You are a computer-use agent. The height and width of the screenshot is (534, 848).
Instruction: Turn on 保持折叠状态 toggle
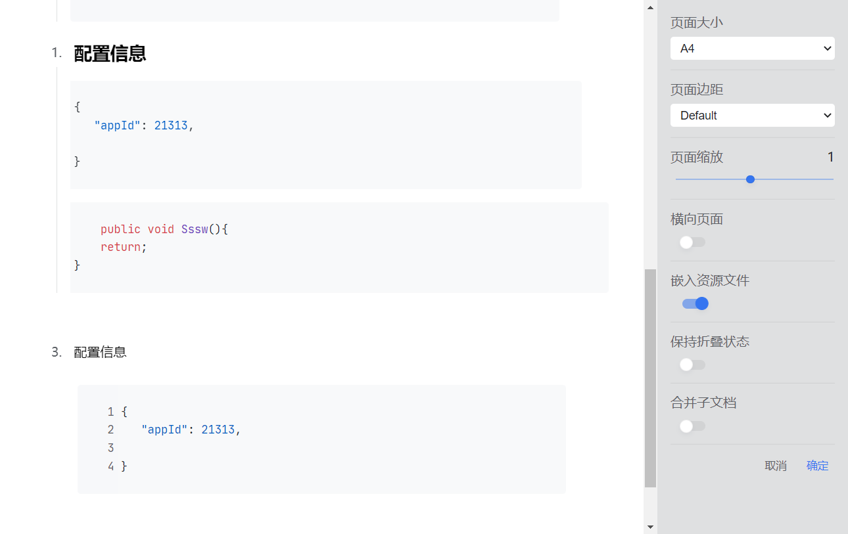pyautogui.click(x=693, y=365)
